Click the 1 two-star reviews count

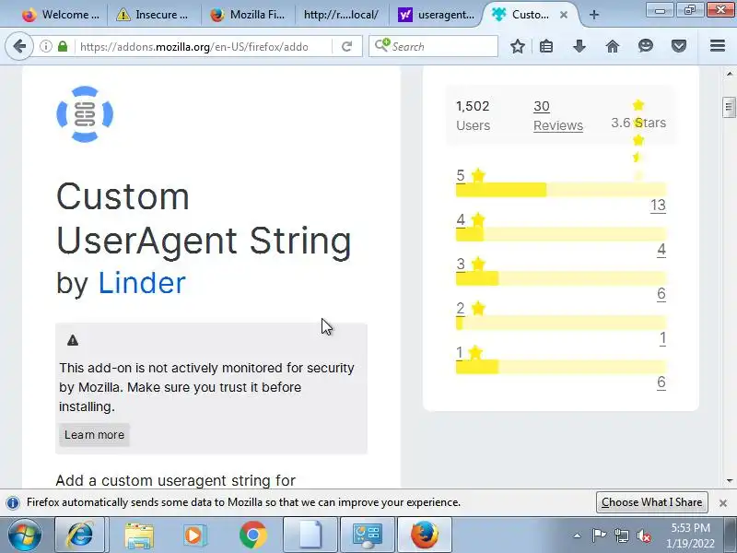[x=662, y=337]
